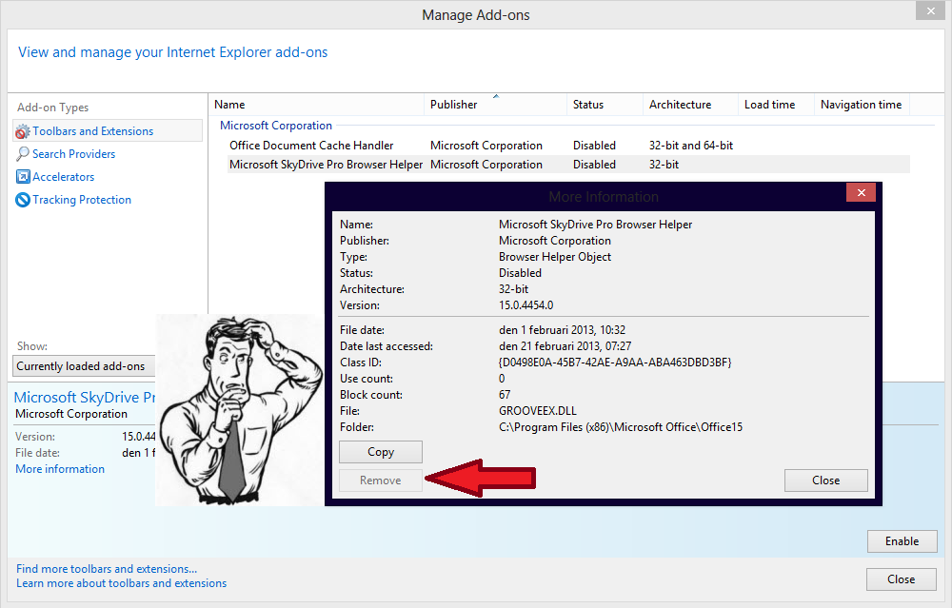The image size is (952, 608).
Task: Select Accelerators add-on type
Action: [63, 177]
